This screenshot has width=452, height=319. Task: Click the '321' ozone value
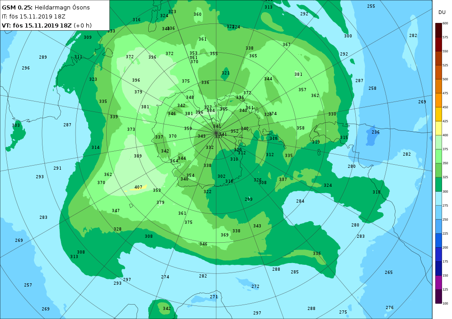(x=226, y=73)
